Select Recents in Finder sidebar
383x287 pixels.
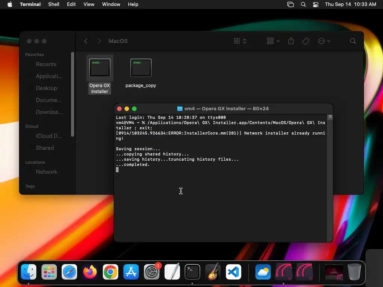pos(46,64)
